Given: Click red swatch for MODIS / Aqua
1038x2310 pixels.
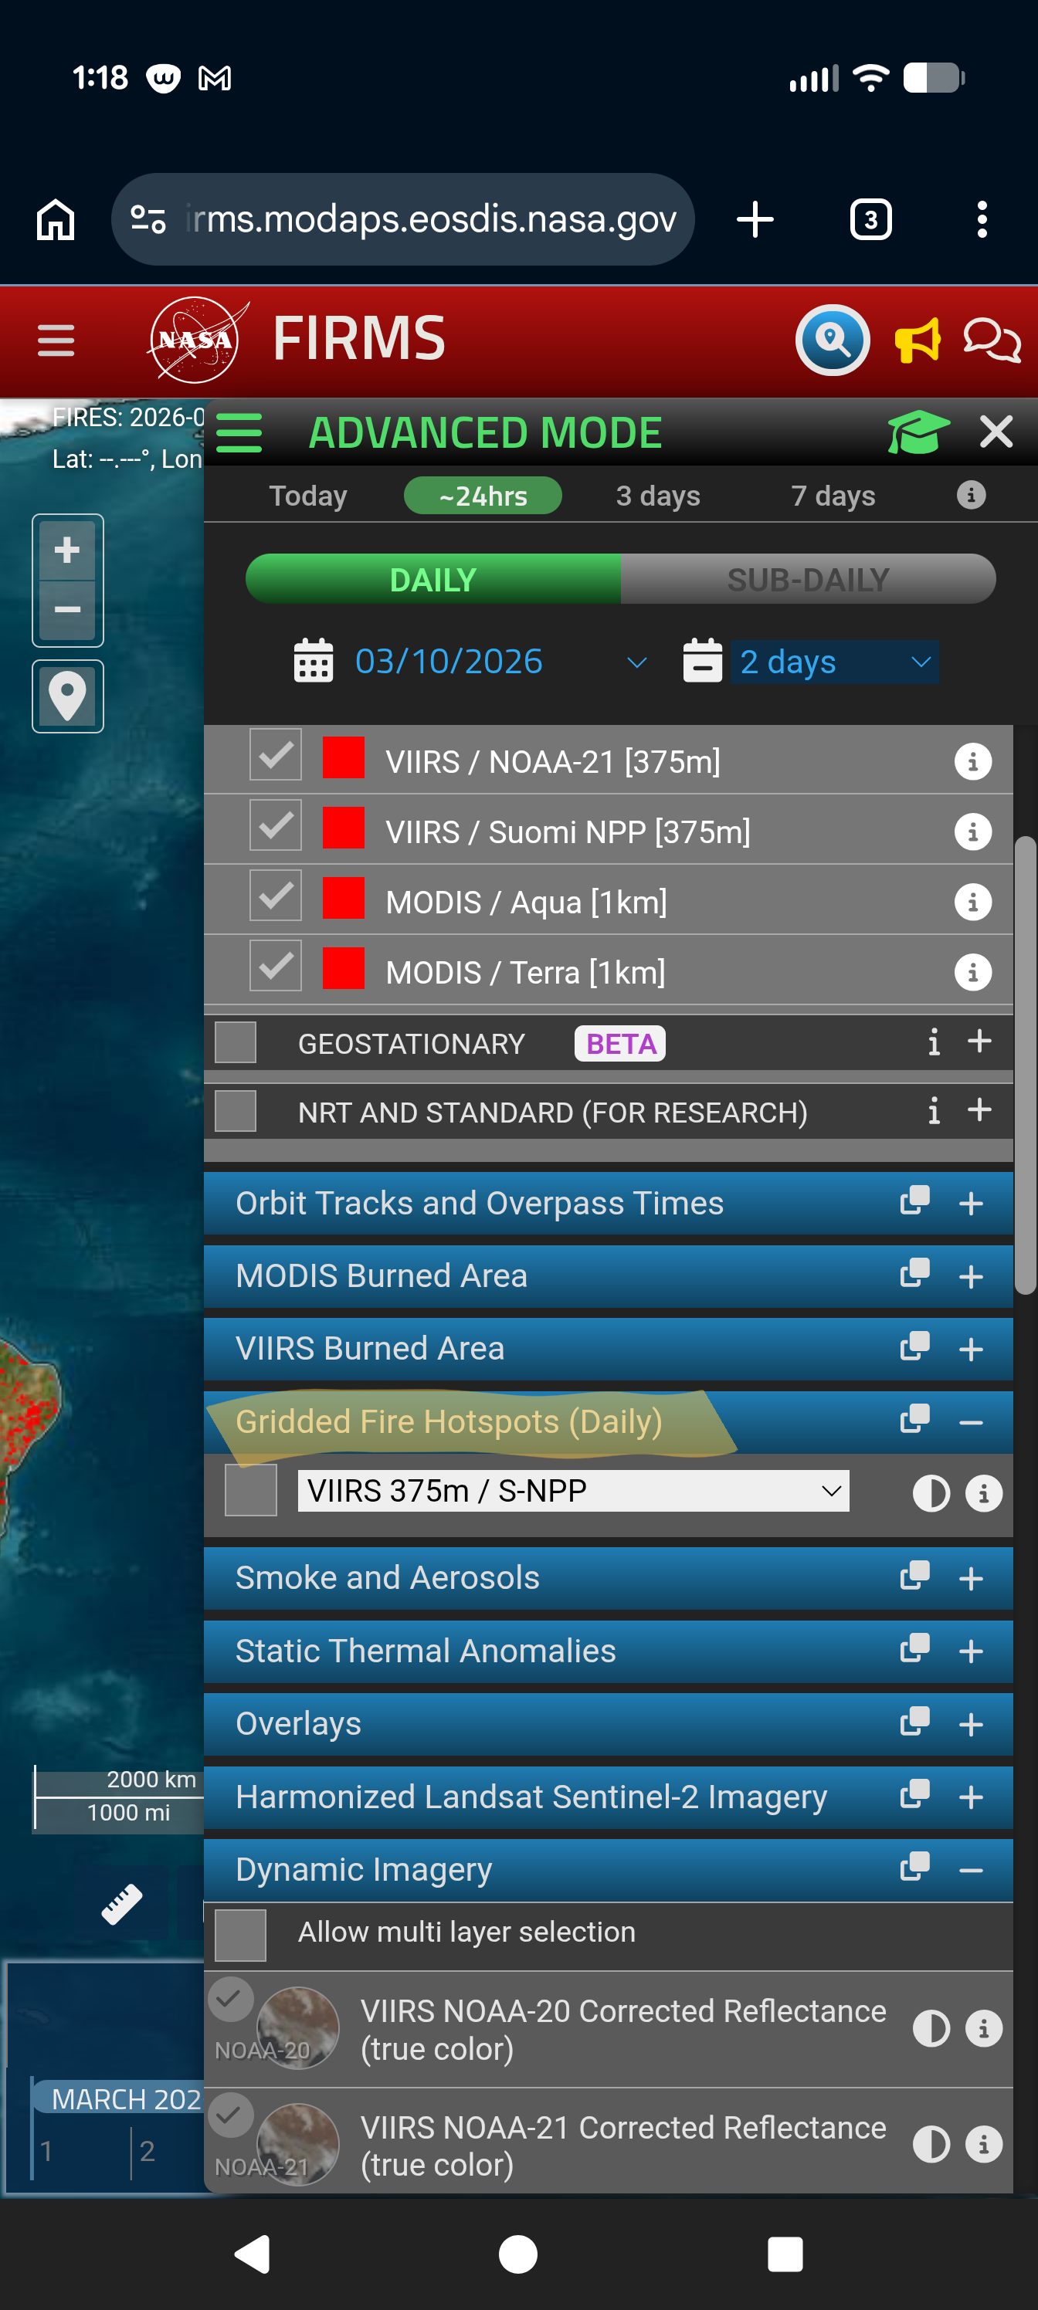Looking at the screenshot, I should [344, 896].
